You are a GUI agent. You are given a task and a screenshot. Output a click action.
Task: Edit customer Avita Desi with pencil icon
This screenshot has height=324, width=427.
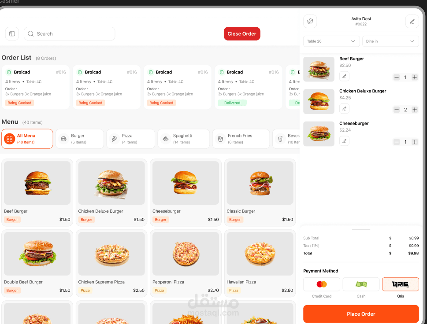click(412, 21)
